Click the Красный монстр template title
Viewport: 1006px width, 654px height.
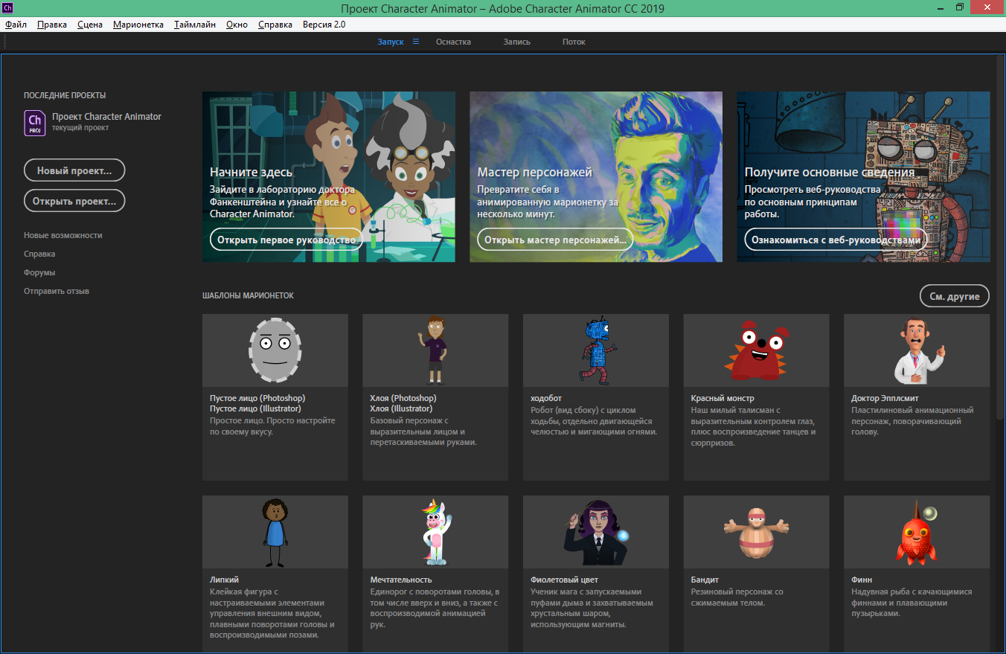[x=723, y=398]
